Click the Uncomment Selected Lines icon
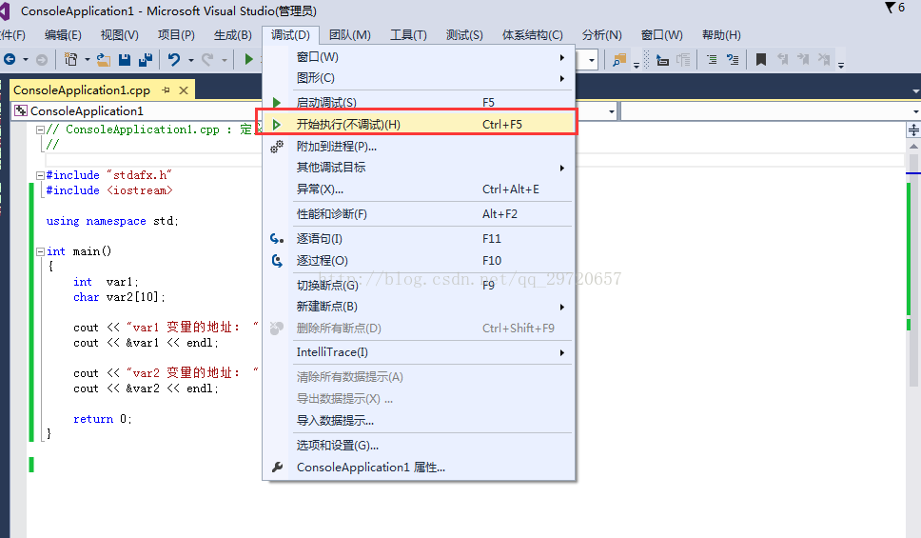Viewport: 921px width, 538px height. (x=733, y=59)
